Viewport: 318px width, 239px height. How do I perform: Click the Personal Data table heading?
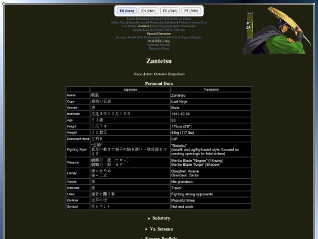pos(159,84)
